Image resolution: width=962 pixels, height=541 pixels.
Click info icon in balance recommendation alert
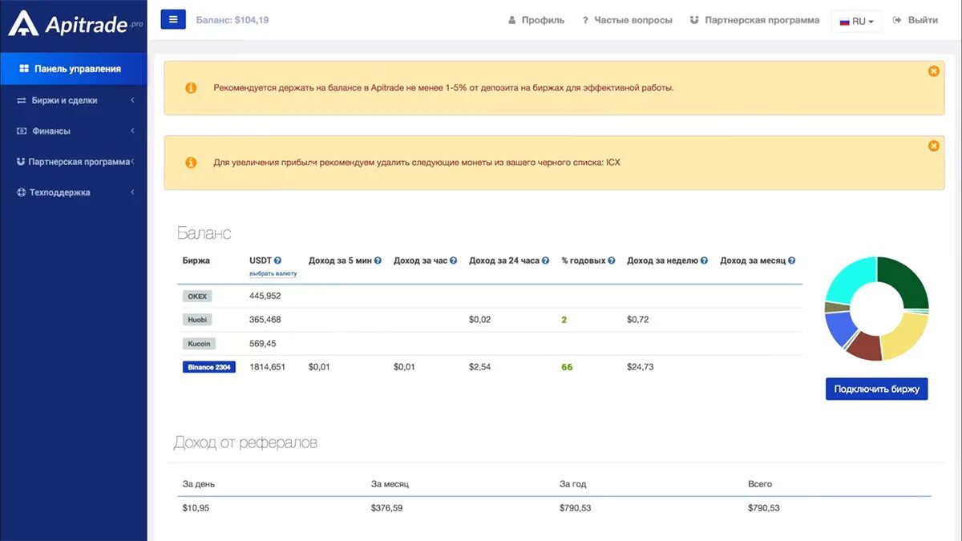pos(191,87)
